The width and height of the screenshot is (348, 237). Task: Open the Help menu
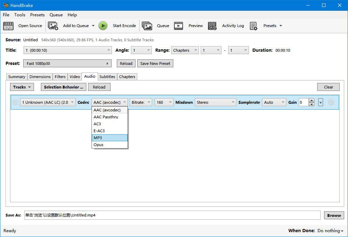[72, 15]
